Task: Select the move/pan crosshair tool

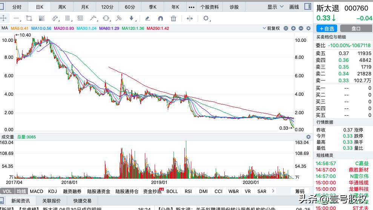Action: click(x=3, y=18)
